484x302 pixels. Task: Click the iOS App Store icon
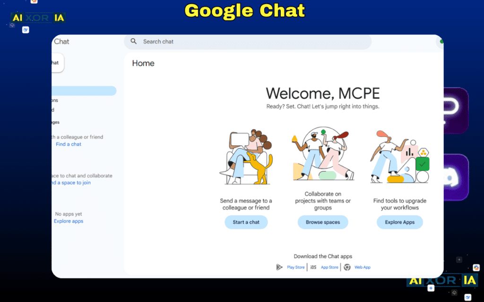click(x=313, y=267)
